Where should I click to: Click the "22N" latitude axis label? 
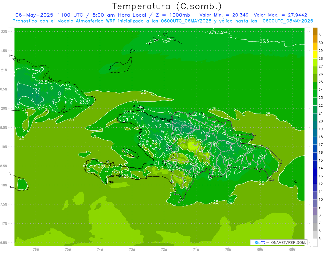coord(5,32)
